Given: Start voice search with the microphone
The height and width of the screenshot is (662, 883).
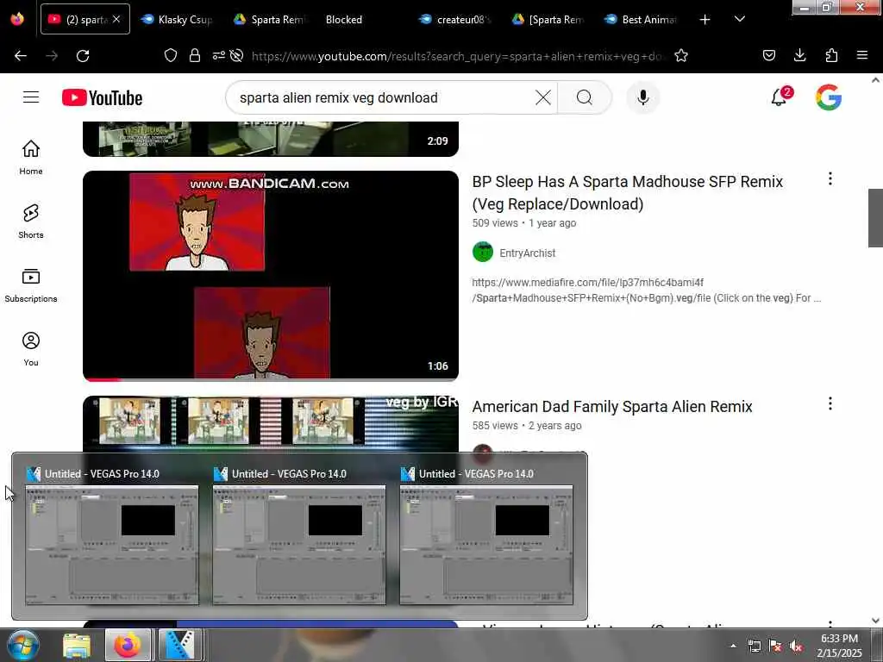Looking at the screenshot, I should tap(642, 97).
